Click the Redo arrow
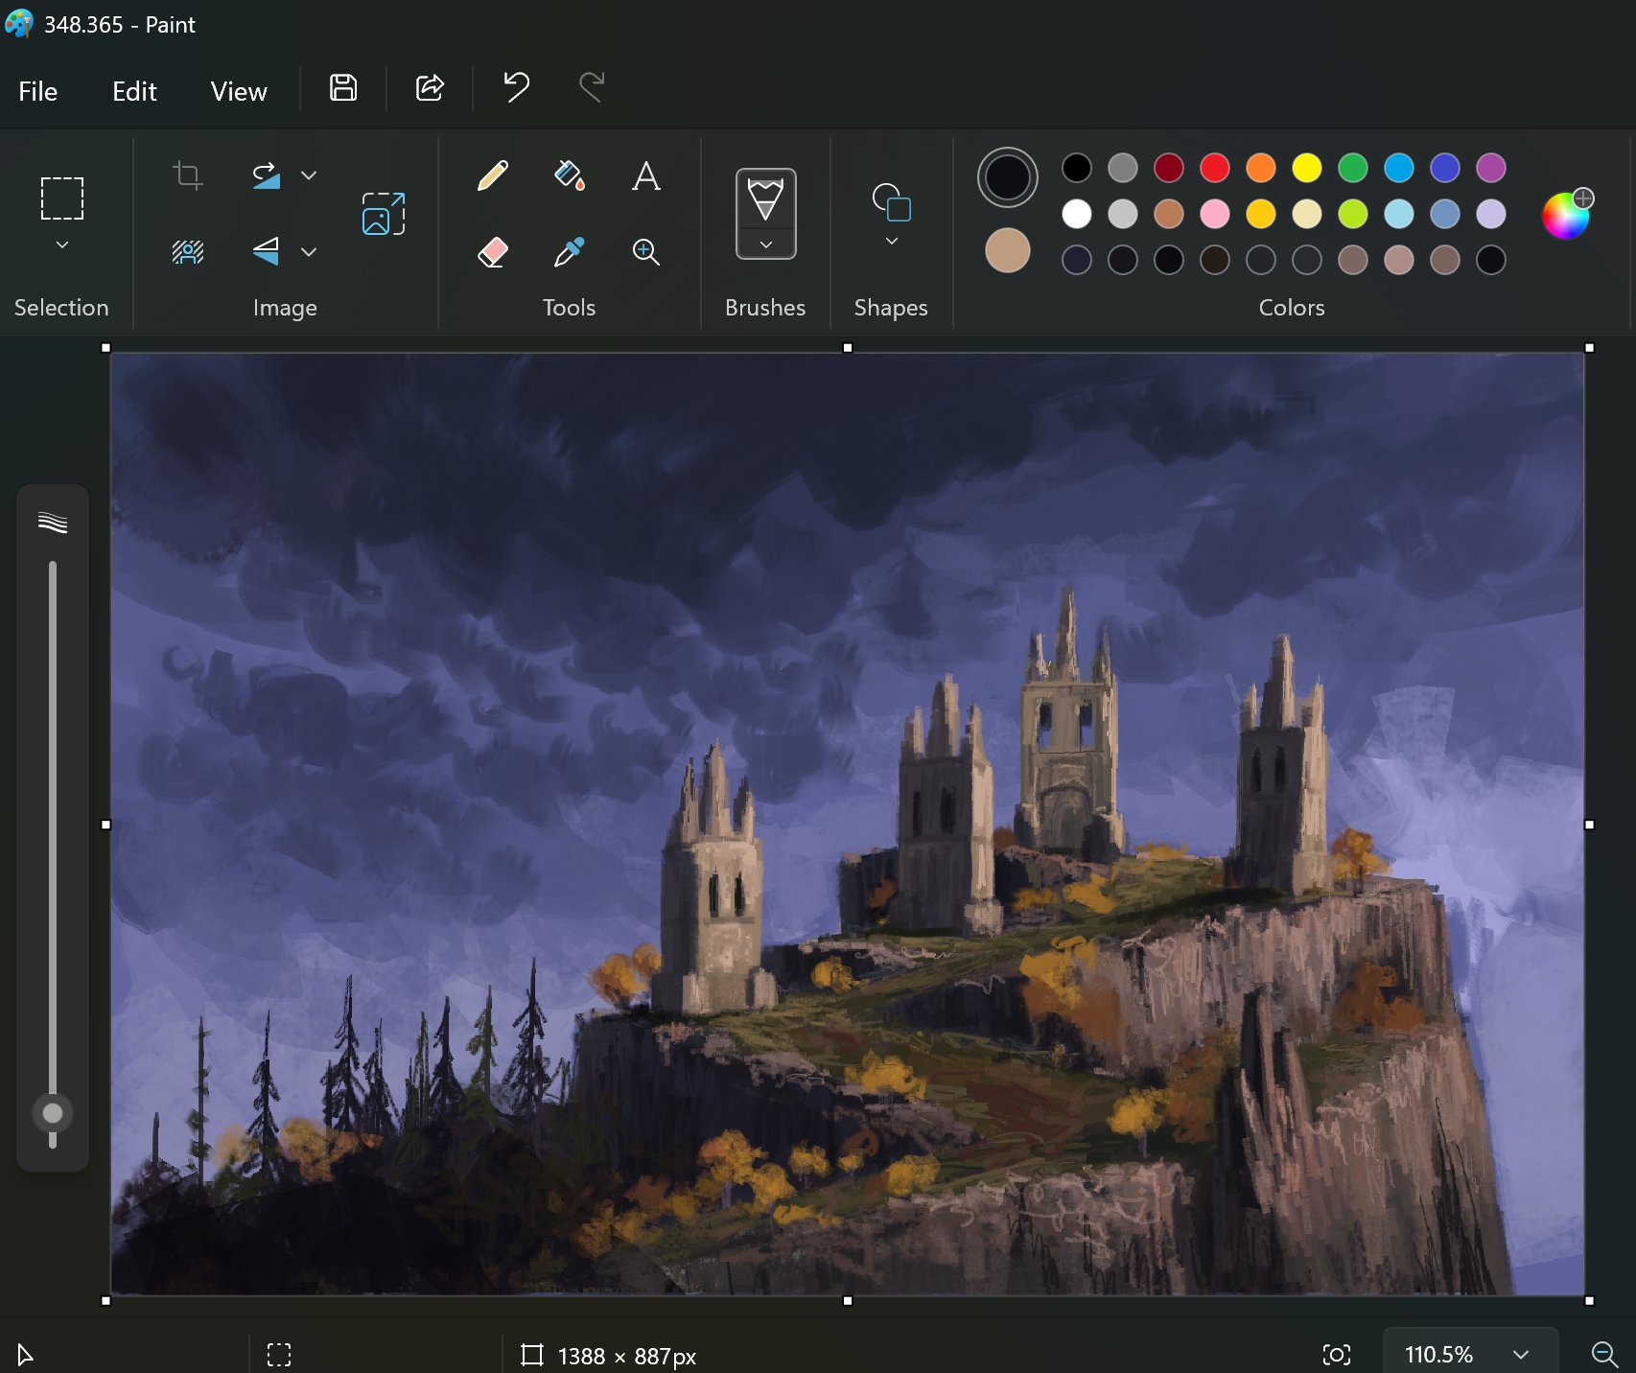 [592, 88]
